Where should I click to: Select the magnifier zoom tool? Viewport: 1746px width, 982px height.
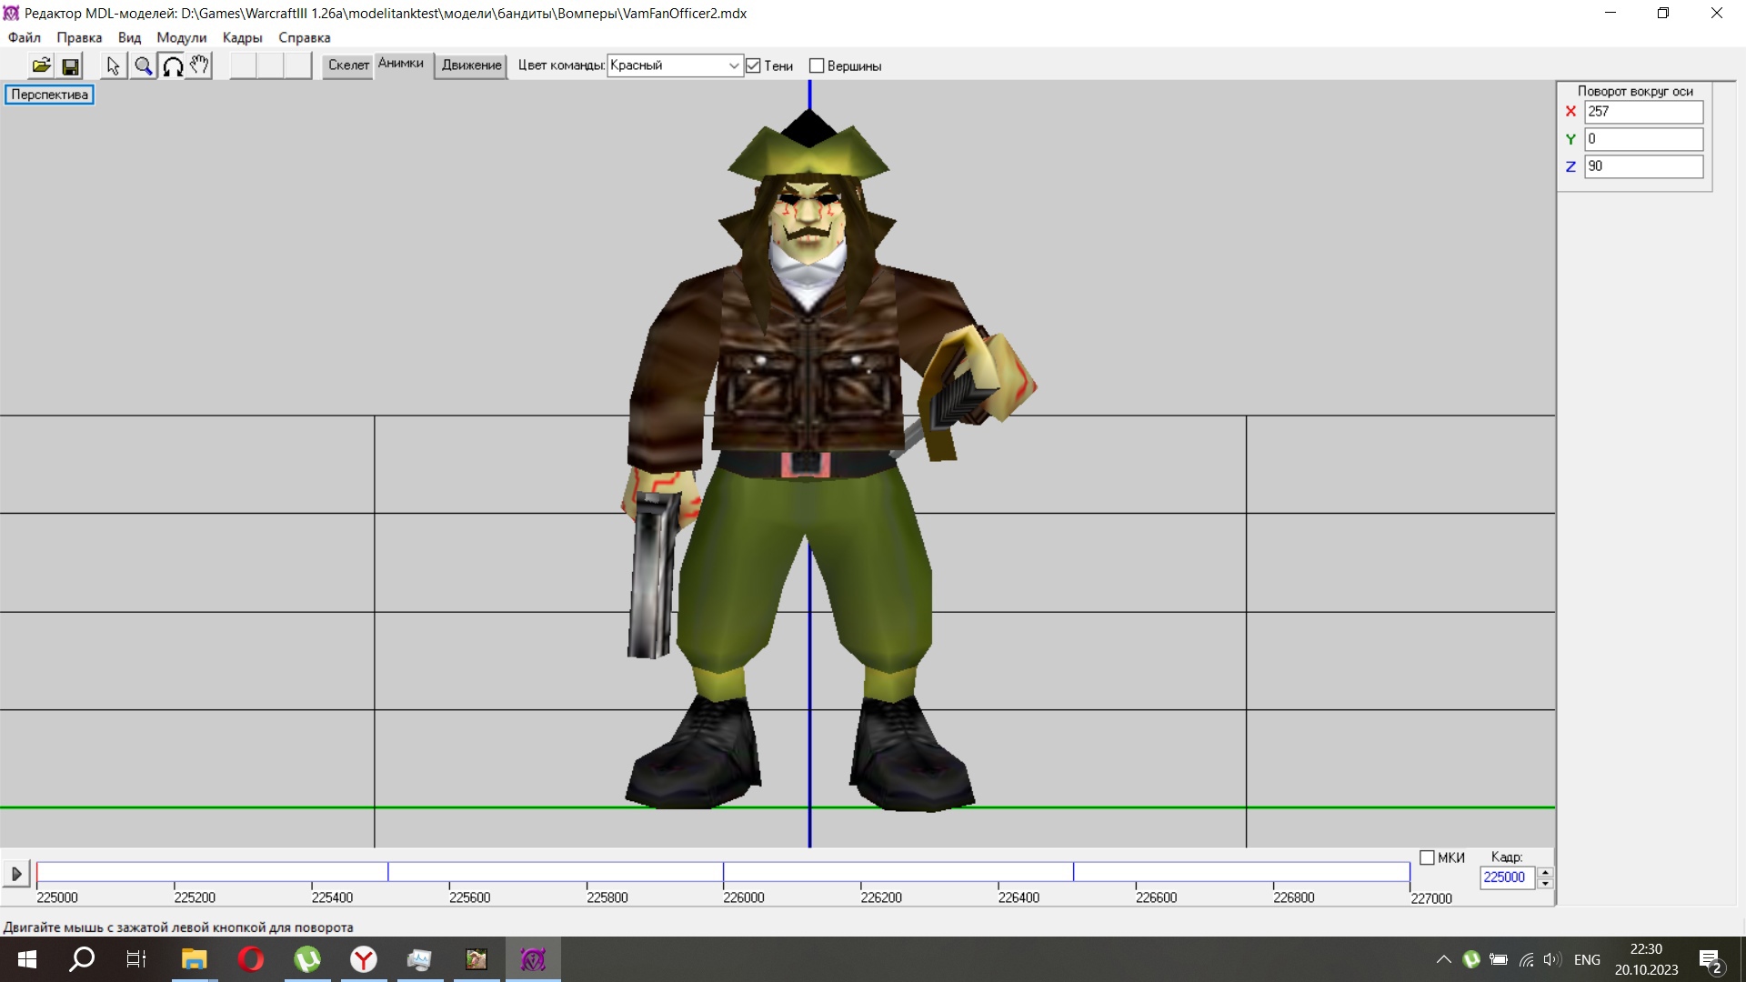click(x=143, y=65)
